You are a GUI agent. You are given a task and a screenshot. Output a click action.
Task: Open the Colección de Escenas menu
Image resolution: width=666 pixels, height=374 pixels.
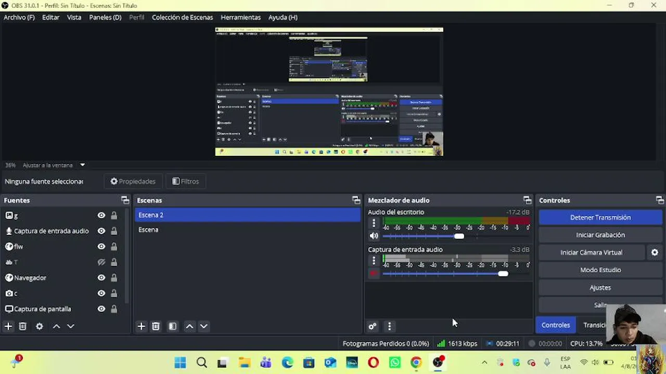coord(182,17)
